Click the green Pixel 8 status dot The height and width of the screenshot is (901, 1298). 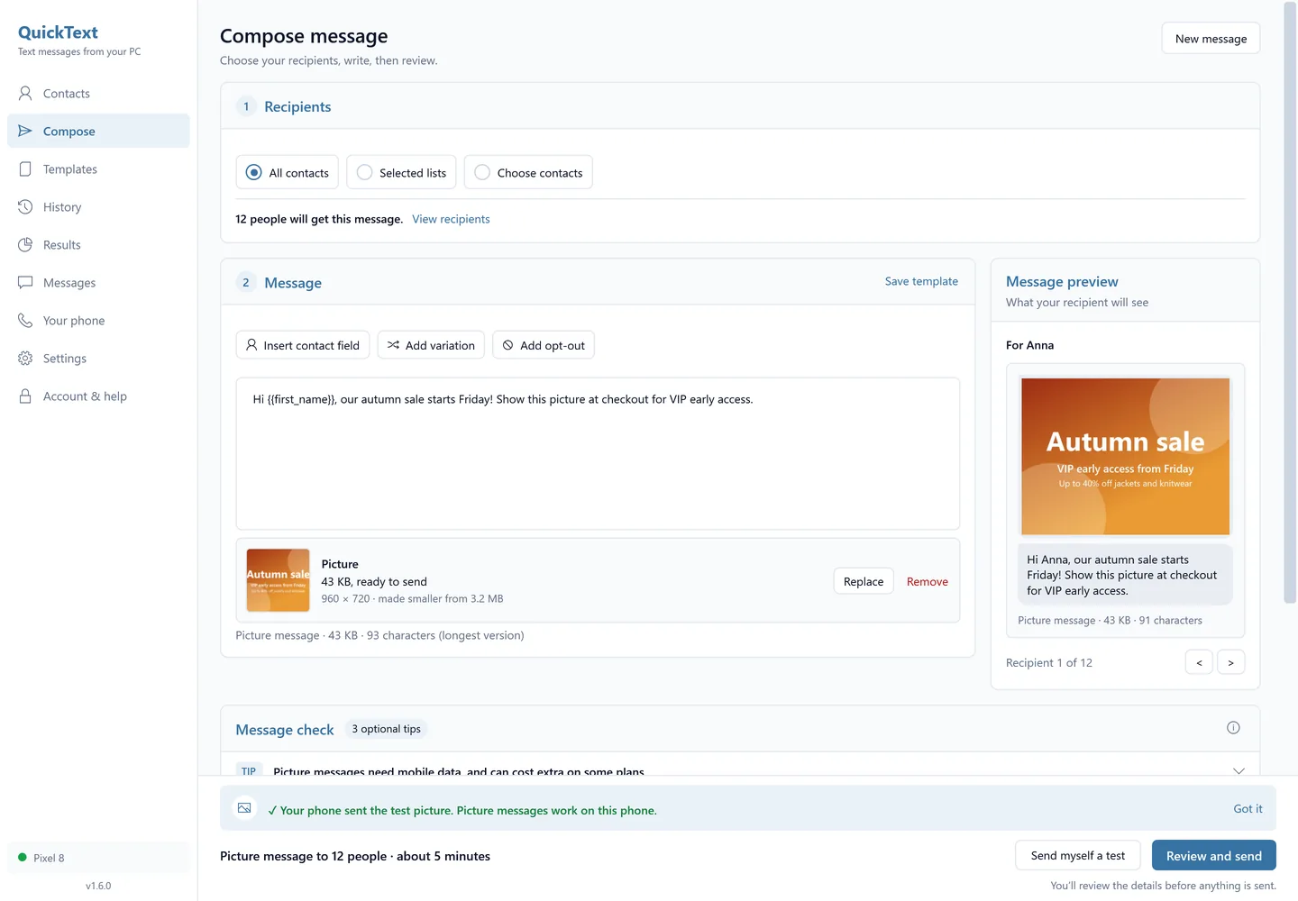[23, 858]
